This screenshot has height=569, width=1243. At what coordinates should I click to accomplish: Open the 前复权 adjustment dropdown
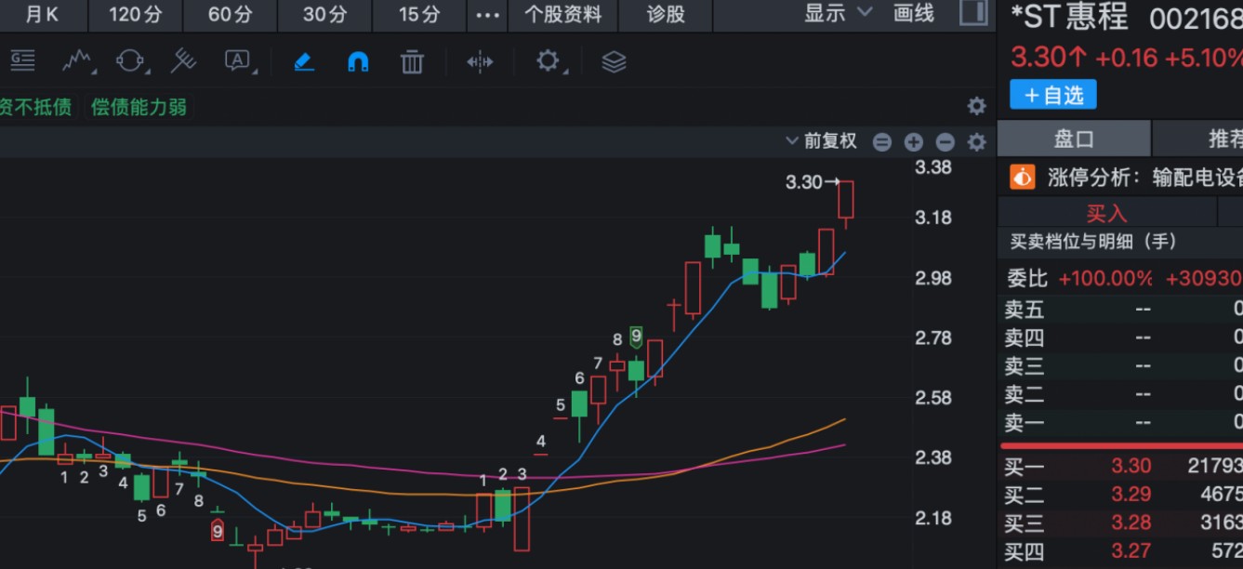821,141
